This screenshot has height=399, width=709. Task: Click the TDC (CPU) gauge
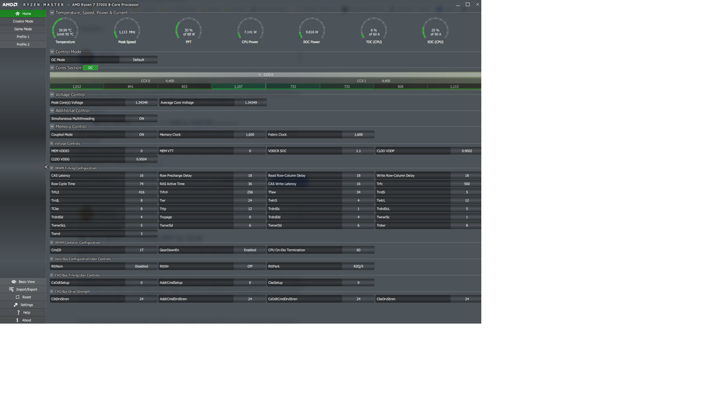374,31
